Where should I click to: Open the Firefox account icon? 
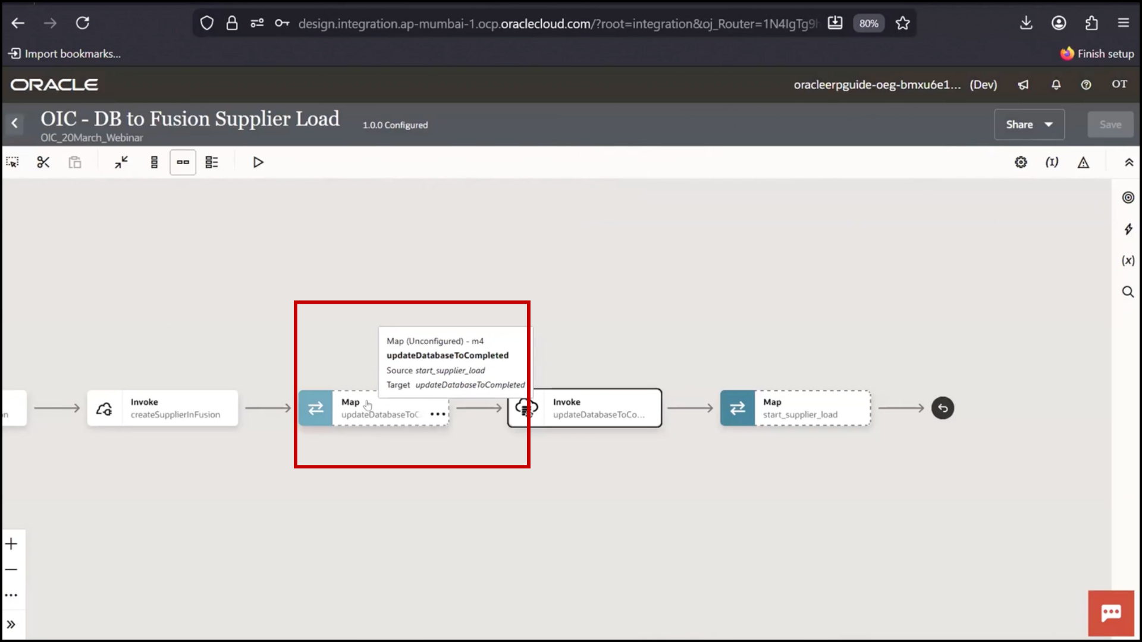pos(1059,23)
